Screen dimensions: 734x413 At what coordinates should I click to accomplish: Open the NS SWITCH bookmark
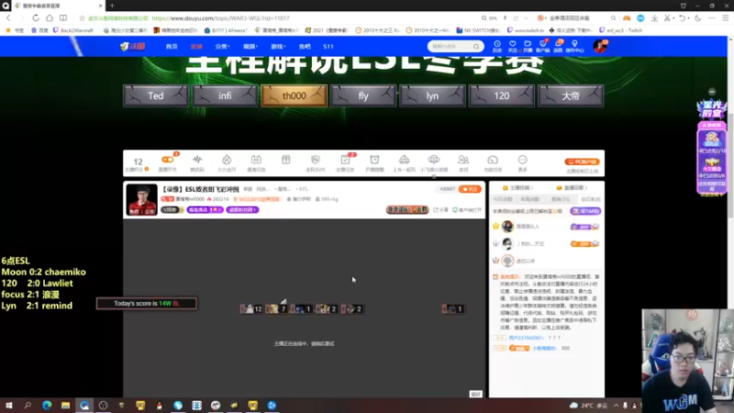tap(478, 30)
